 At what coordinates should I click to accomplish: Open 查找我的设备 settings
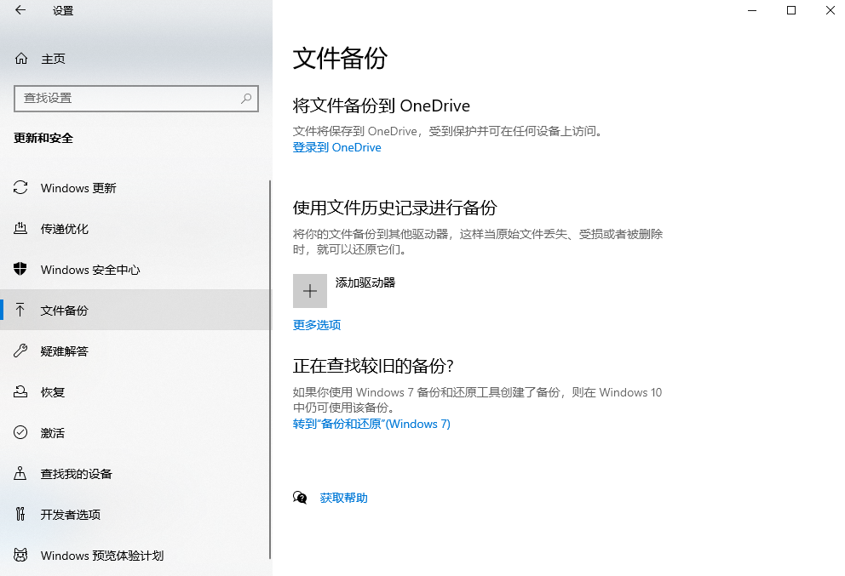coord(135,474)
